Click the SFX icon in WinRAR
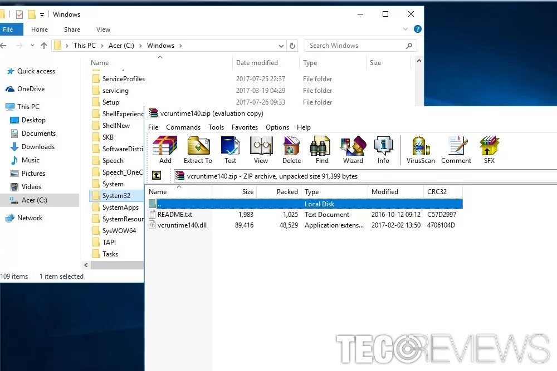The image size is (557, 371). tap(489, 150)
